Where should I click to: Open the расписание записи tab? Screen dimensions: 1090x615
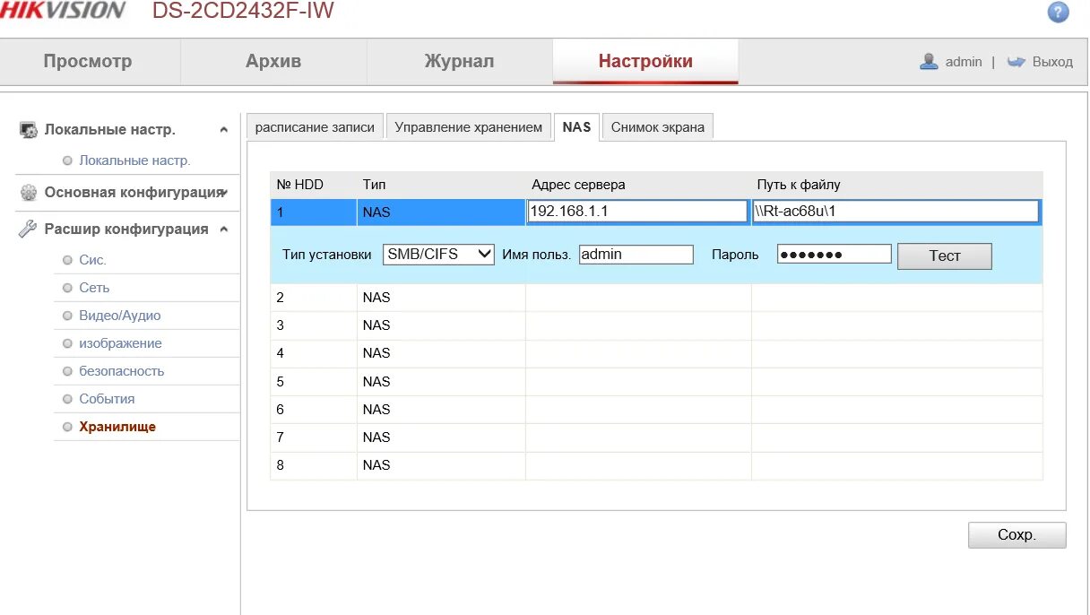click(315, 126)
